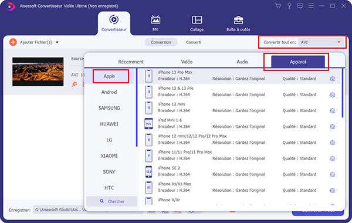Click the iPhone 13 Pro Max device icon
The height and width of the screenshot is (223, 352).
[148, 76]
